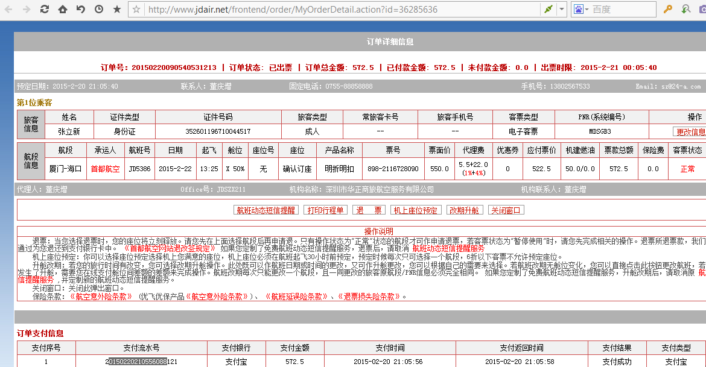Click the 订单支付信息 heading

coord(40,333)
